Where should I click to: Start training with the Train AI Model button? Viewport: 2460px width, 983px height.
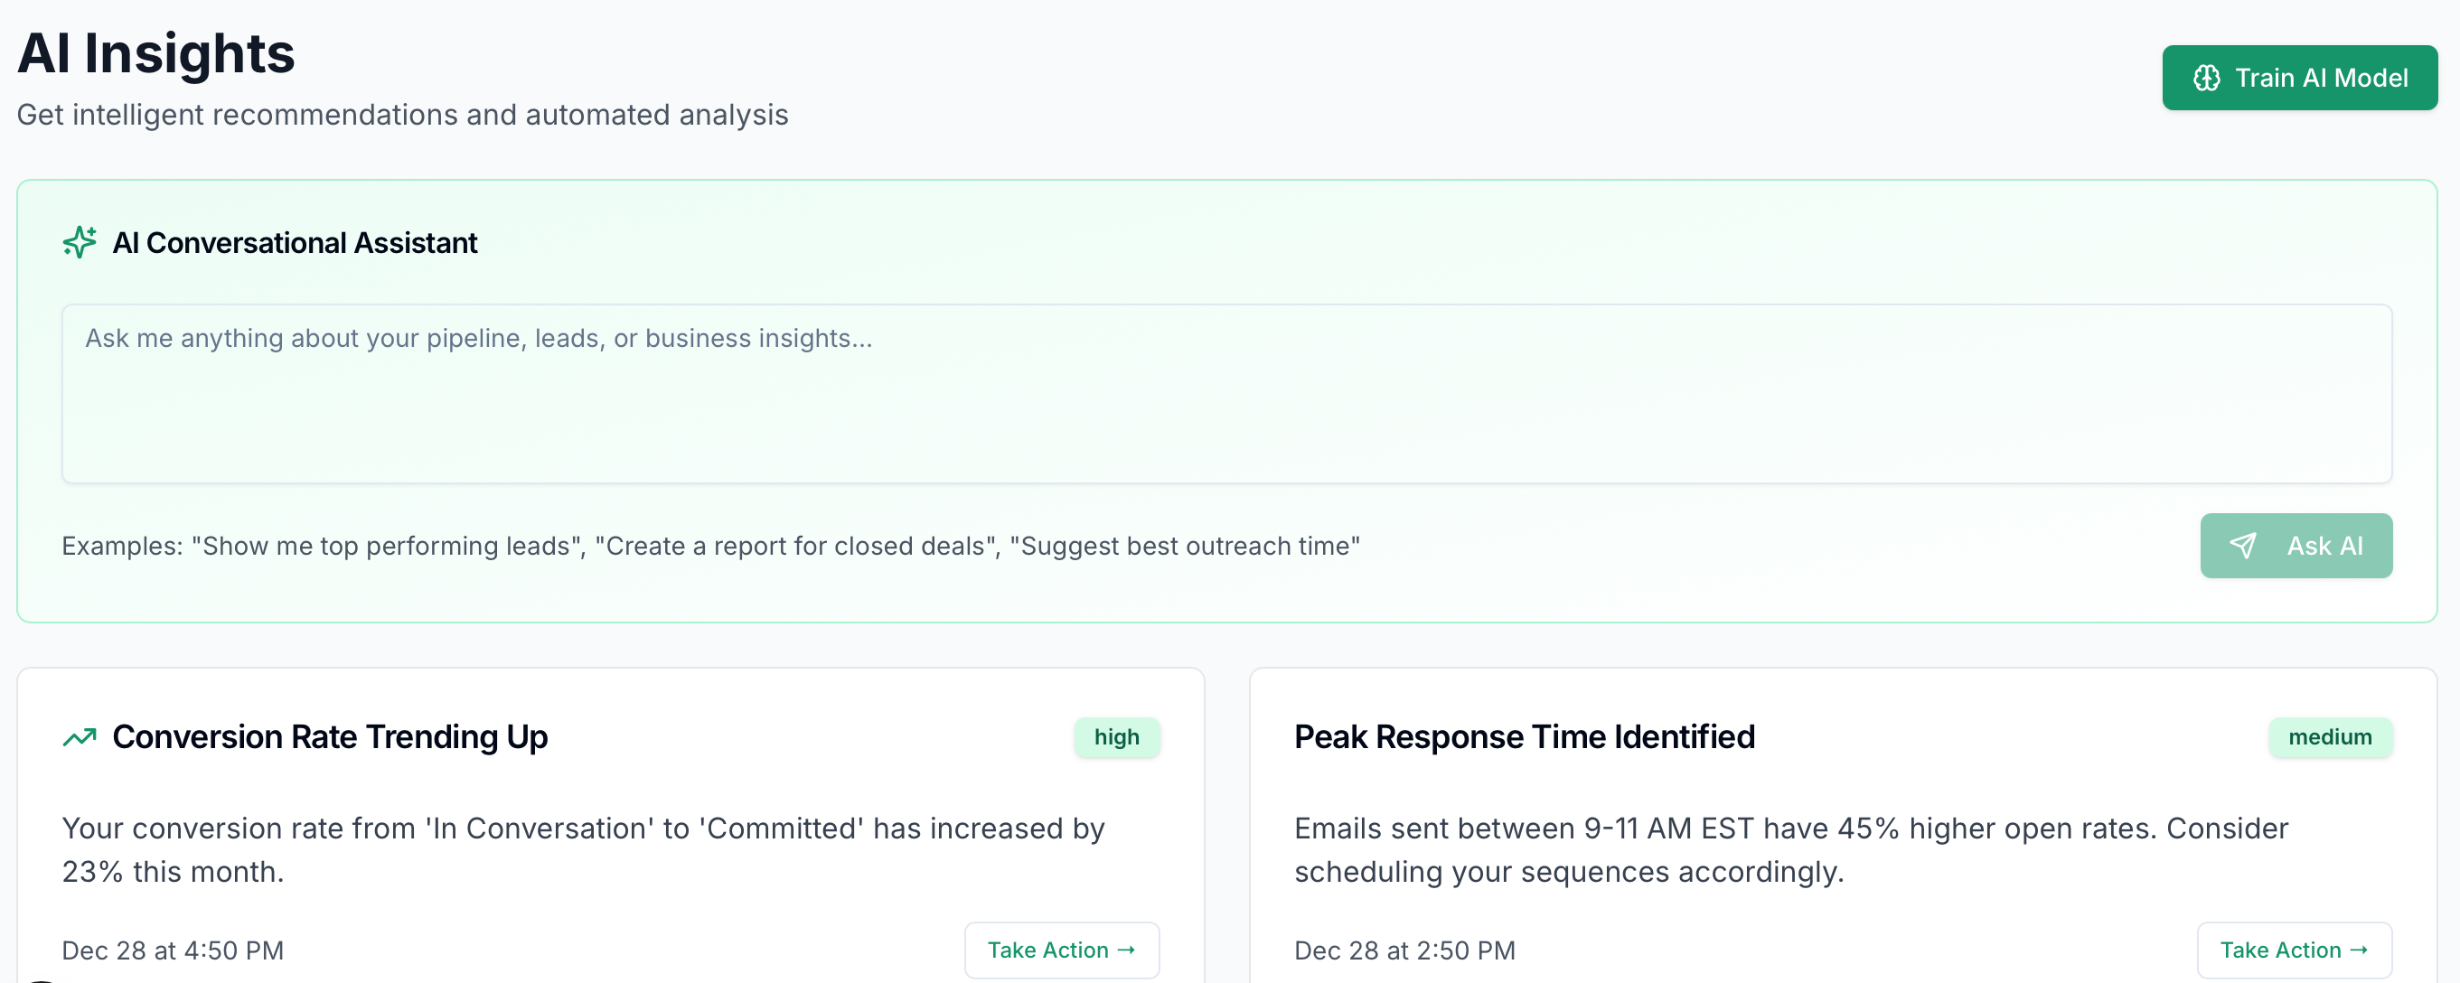2299,79
